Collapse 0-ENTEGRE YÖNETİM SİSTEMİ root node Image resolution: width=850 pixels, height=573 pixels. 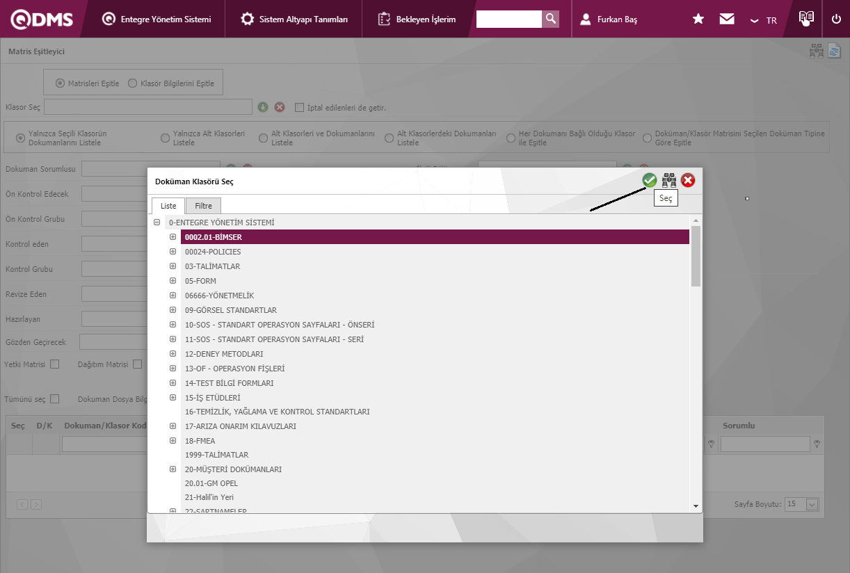[157, 223]
